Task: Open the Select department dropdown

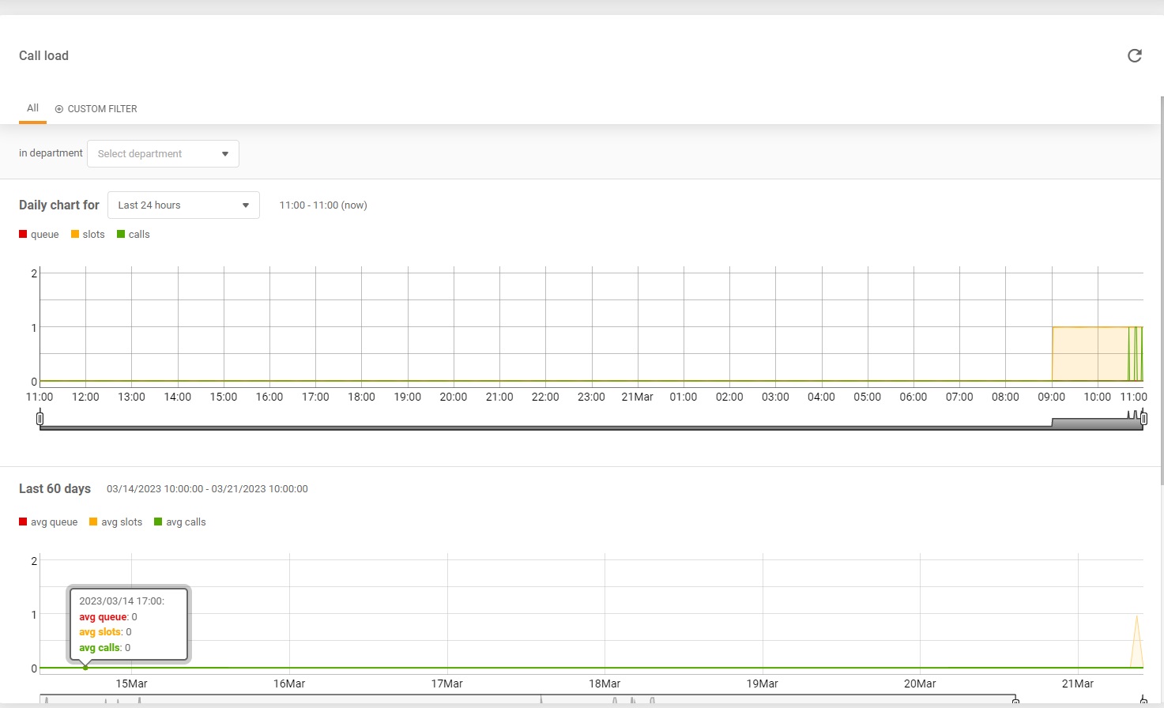Action: click(163, 154)
